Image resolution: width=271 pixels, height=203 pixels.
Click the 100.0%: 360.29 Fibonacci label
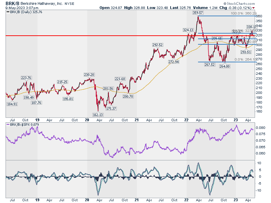click(x=244, y=13)
